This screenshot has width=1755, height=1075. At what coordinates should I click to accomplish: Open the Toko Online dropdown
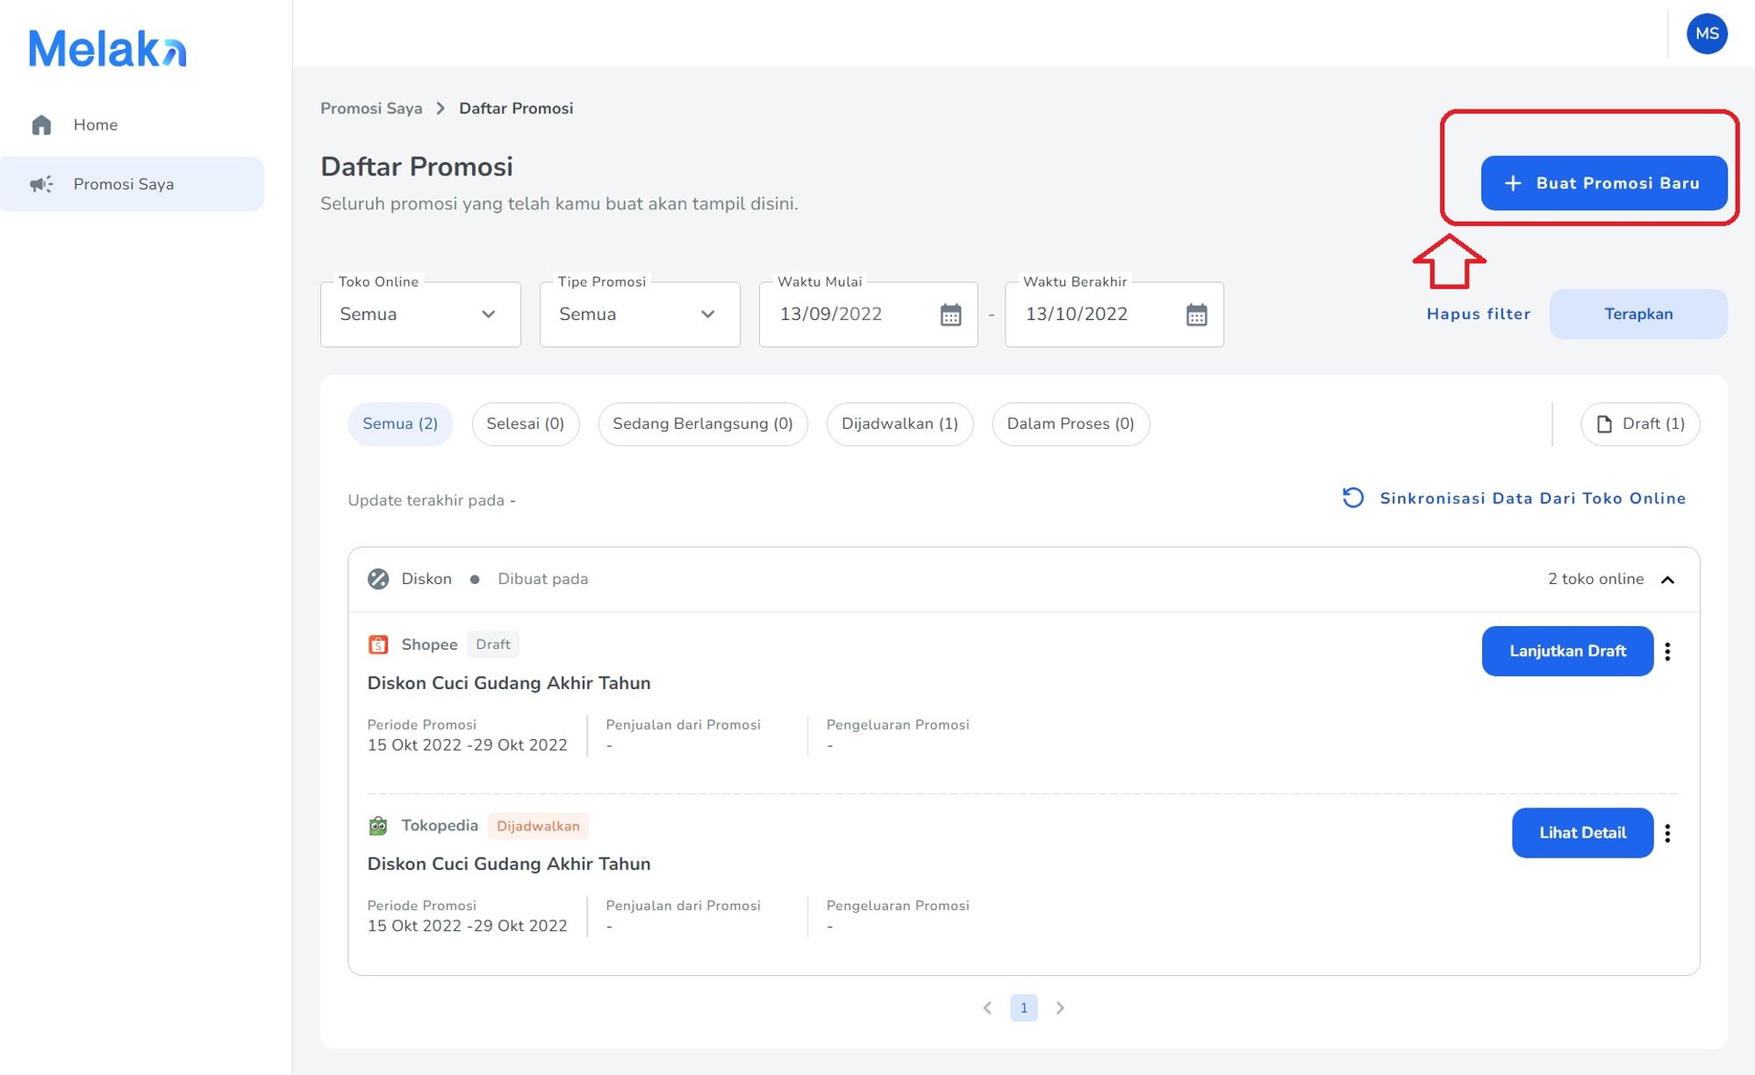click(420, 314)
